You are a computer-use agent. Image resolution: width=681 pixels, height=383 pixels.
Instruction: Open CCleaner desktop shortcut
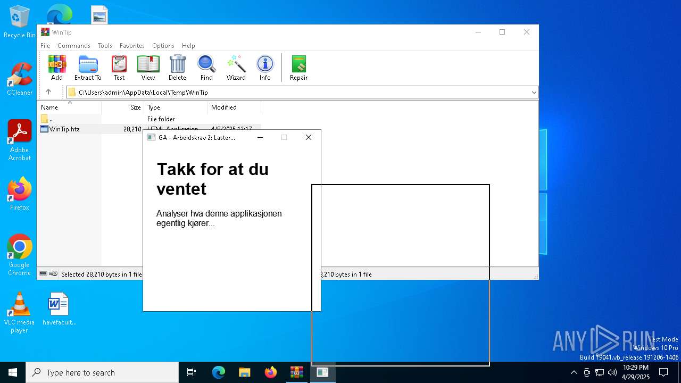19,79
